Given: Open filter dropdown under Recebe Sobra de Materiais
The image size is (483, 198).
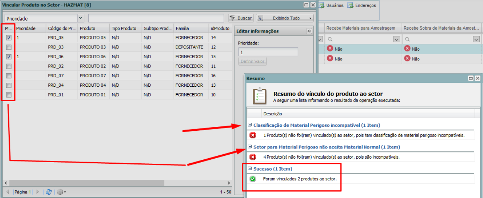Looking at the screenshot, I should (x=476, y=39).
